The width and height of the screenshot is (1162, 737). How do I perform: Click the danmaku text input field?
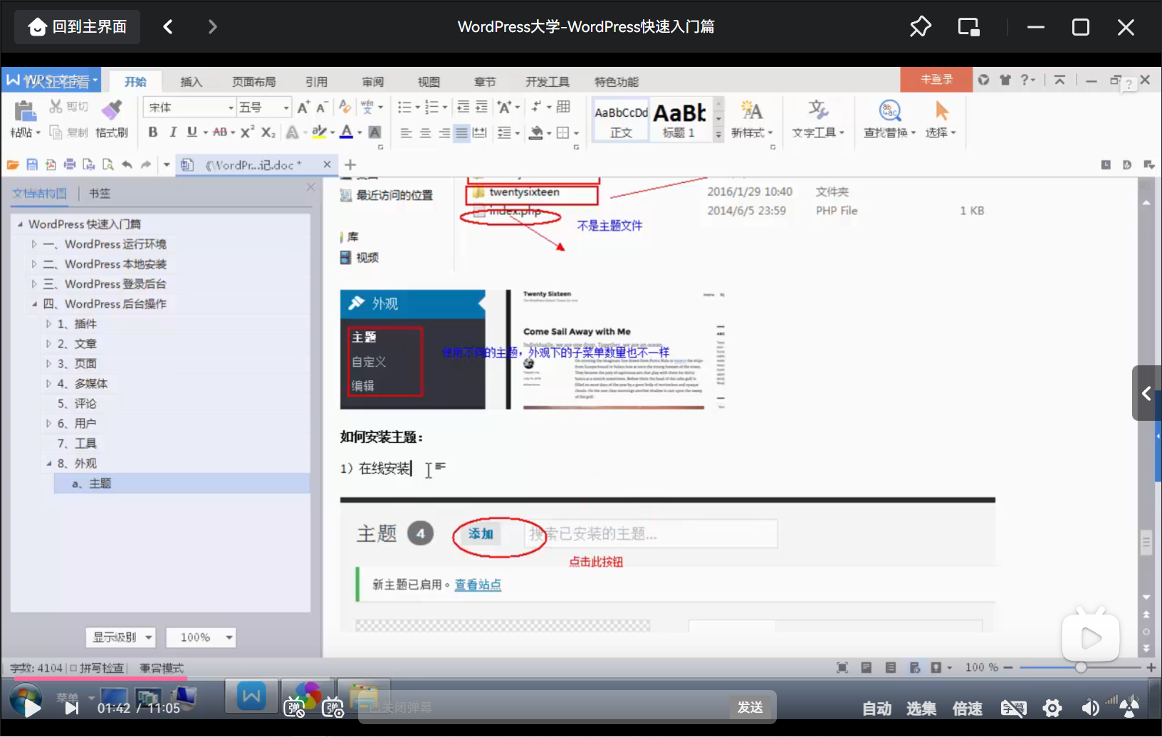pyautogui.click(x=545, y=708)
